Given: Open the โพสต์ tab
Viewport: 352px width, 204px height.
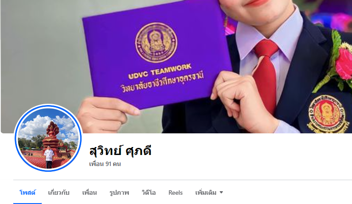Looking at the screenshot, I should tap(27, 193).
